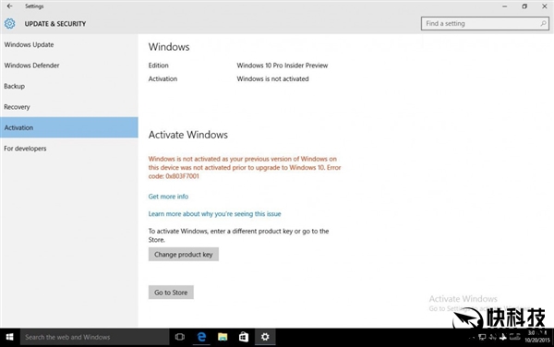
Task: Click the Go to Store button
Action: coord(171,293)
